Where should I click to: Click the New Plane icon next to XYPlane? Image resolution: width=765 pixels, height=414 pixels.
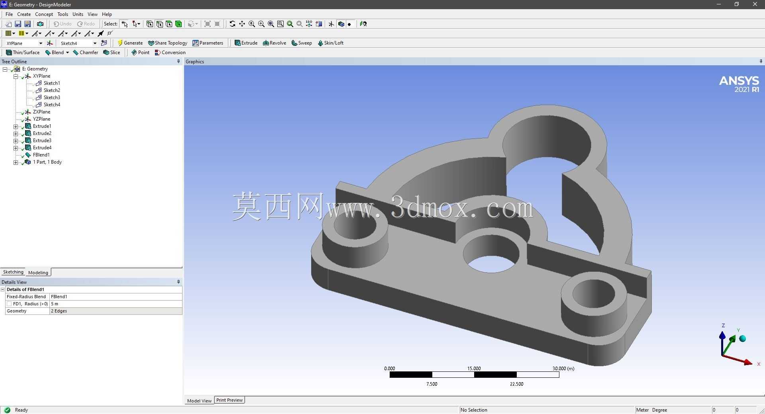(50, 43)
